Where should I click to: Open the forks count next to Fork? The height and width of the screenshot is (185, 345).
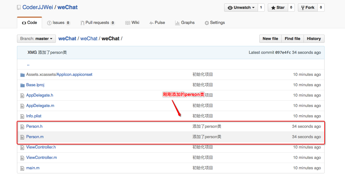click(321, 8)
